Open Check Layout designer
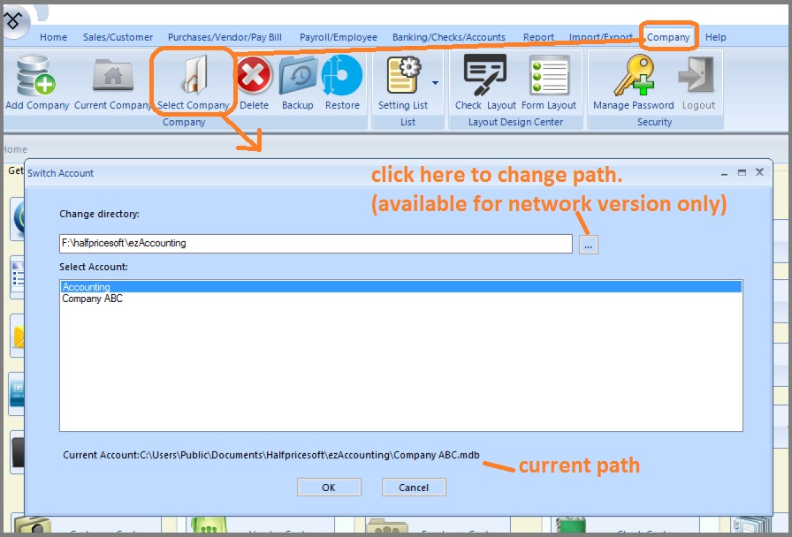792x537 pixels. (484, 78)
